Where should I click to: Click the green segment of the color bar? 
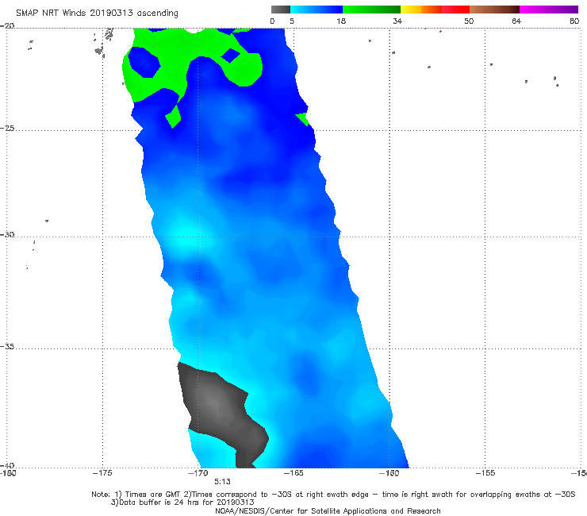coord(371,10)
